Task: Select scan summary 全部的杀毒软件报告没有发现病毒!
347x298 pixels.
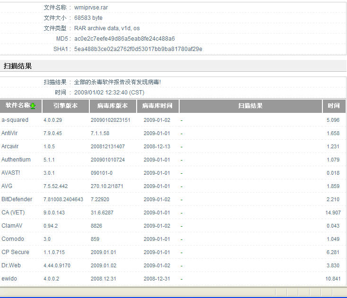Action: [x=117, y=82]
